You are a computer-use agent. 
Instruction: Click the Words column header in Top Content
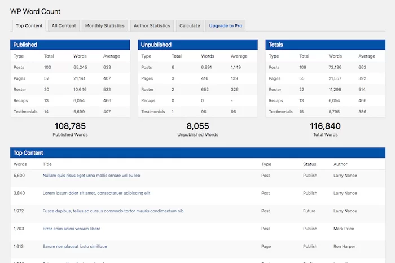(x=20, y=164)
